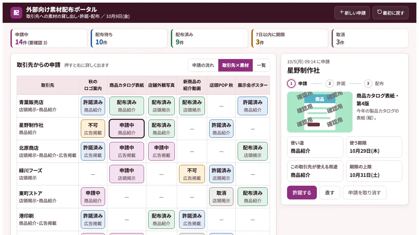Click step 1 申請 in the progress tracker
Image resolution: width=419 pixels, height=235 pixels.
(x=297, y=84)
